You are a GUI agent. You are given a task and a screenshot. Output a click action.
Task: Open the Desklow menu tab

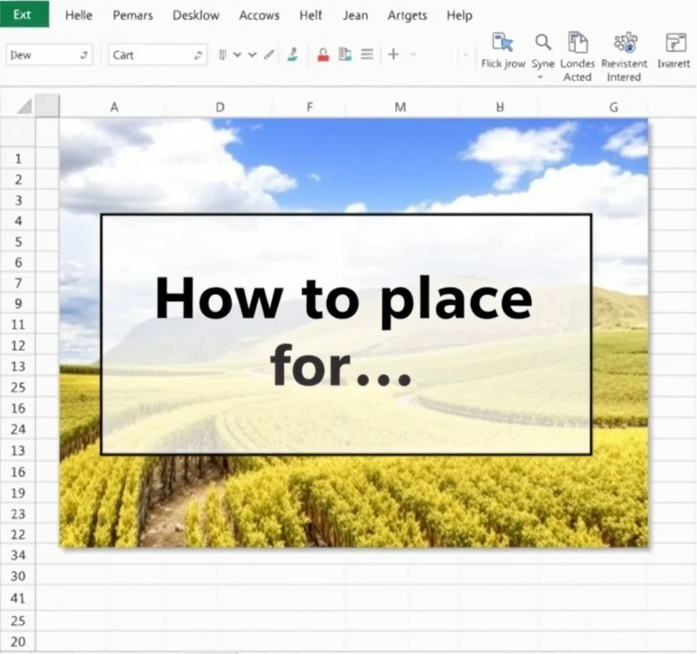(x=196, y=15)
